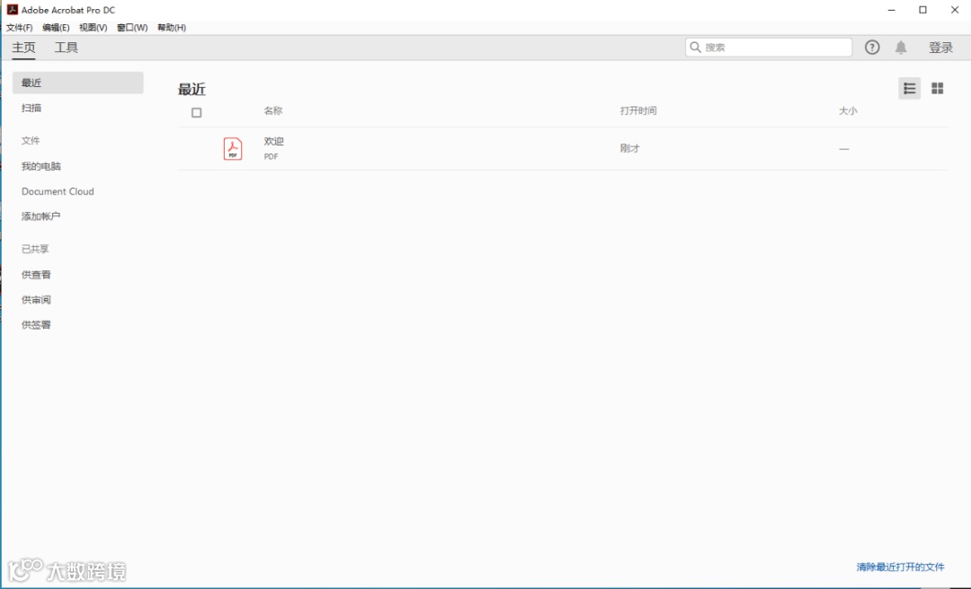Click the 登录 sign-in button

(940, 48)
